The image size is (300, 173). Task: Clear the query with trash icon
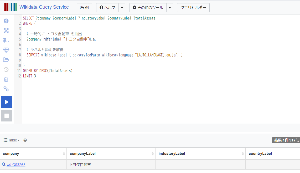6,79
